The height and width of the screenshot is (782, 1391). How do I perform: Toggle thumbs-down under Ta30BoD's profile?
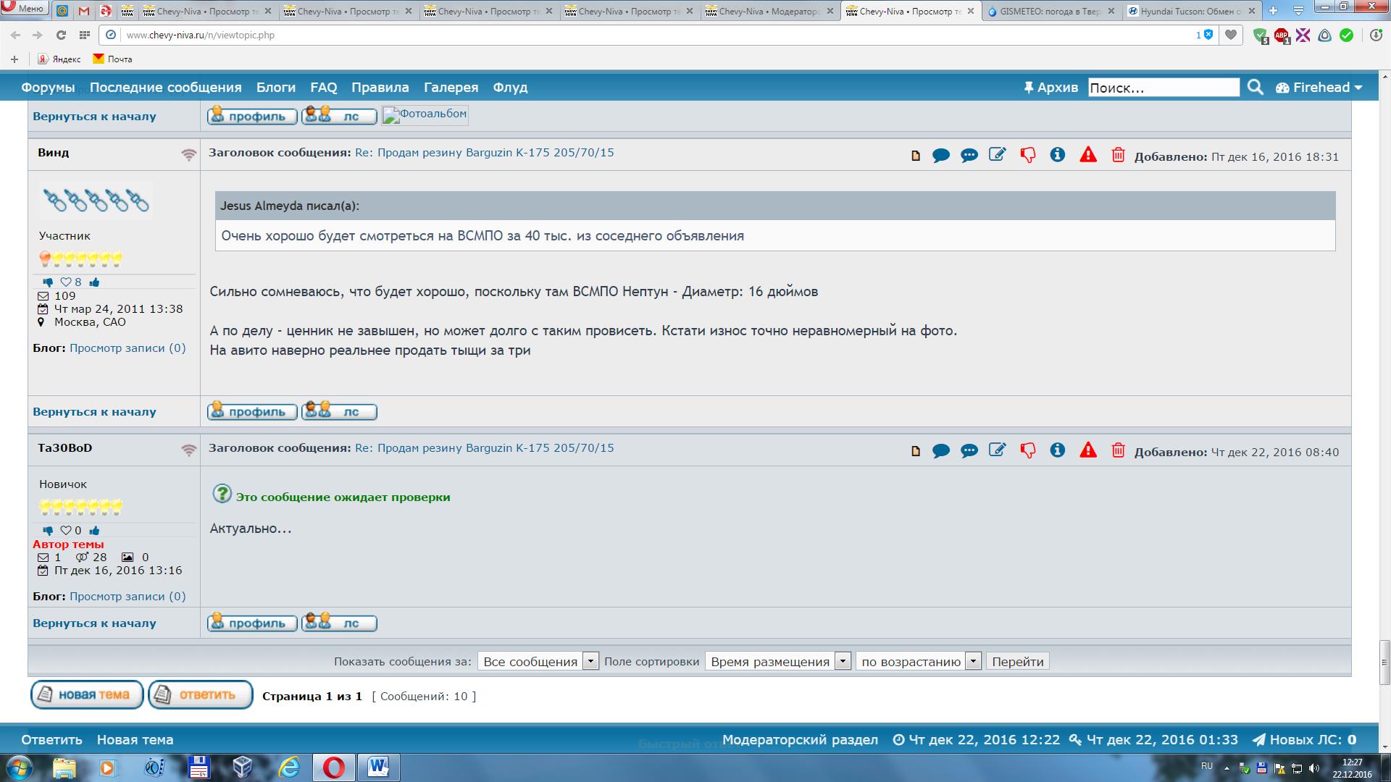click(48, 531)
